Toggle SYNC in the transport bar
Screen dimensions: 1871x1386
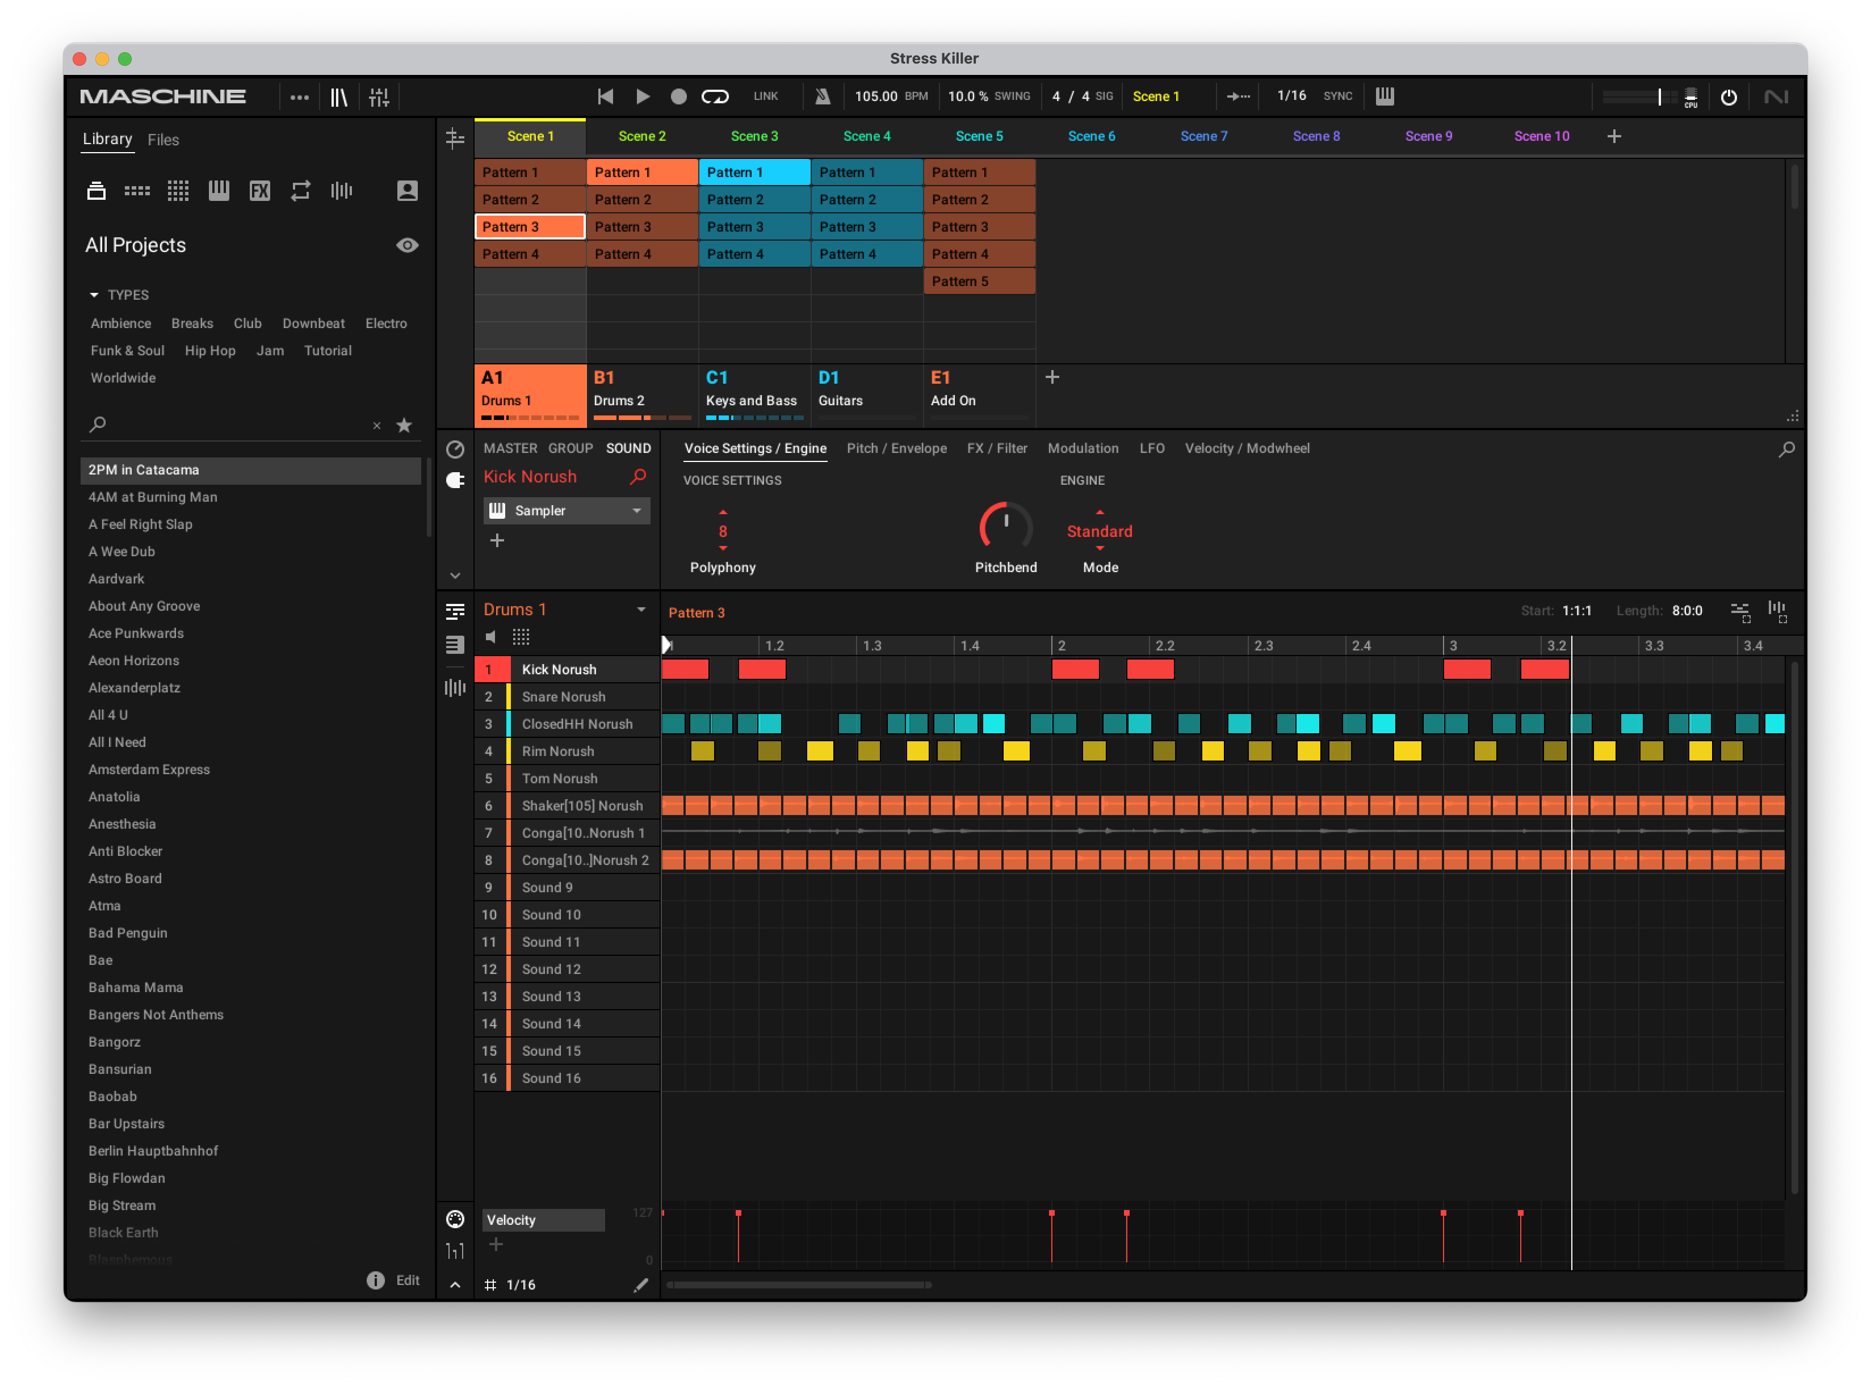(x=1338, y=96)
